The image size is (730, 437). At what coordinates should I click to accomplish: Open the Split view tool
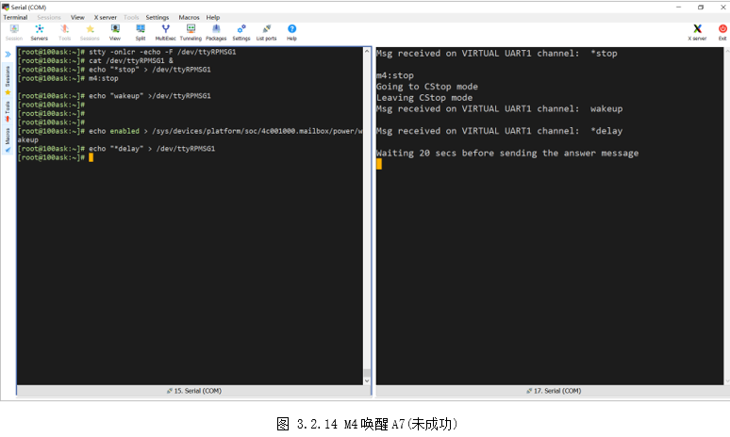[x=140, y=32]
